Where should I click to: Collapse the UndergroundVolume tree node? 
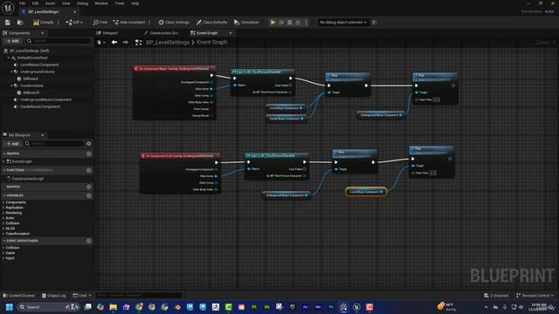(x=11, y=72)
